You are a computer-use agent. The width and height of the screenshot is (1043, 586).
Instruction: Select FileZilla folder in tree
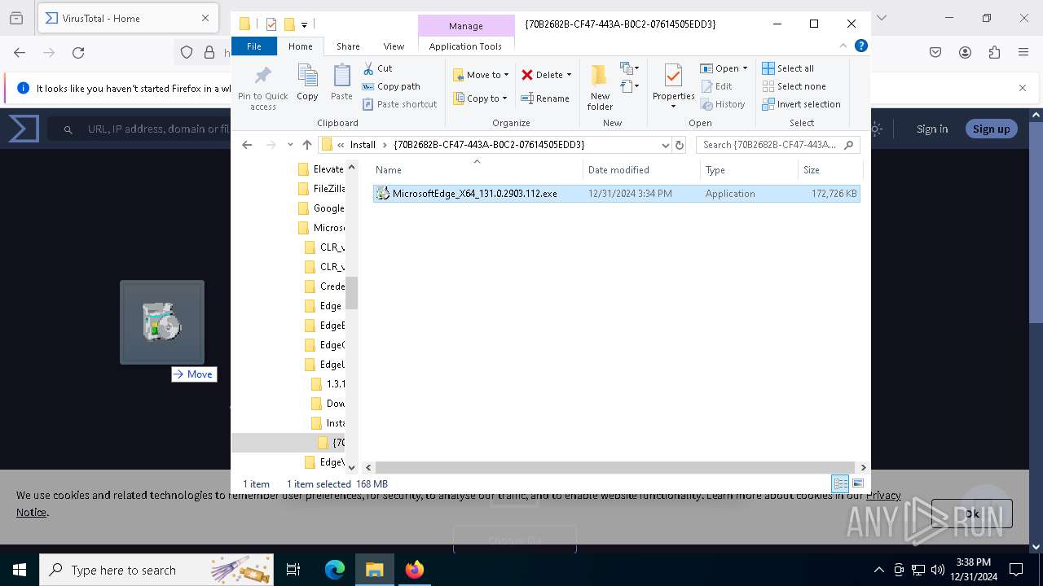coord(321,189)
